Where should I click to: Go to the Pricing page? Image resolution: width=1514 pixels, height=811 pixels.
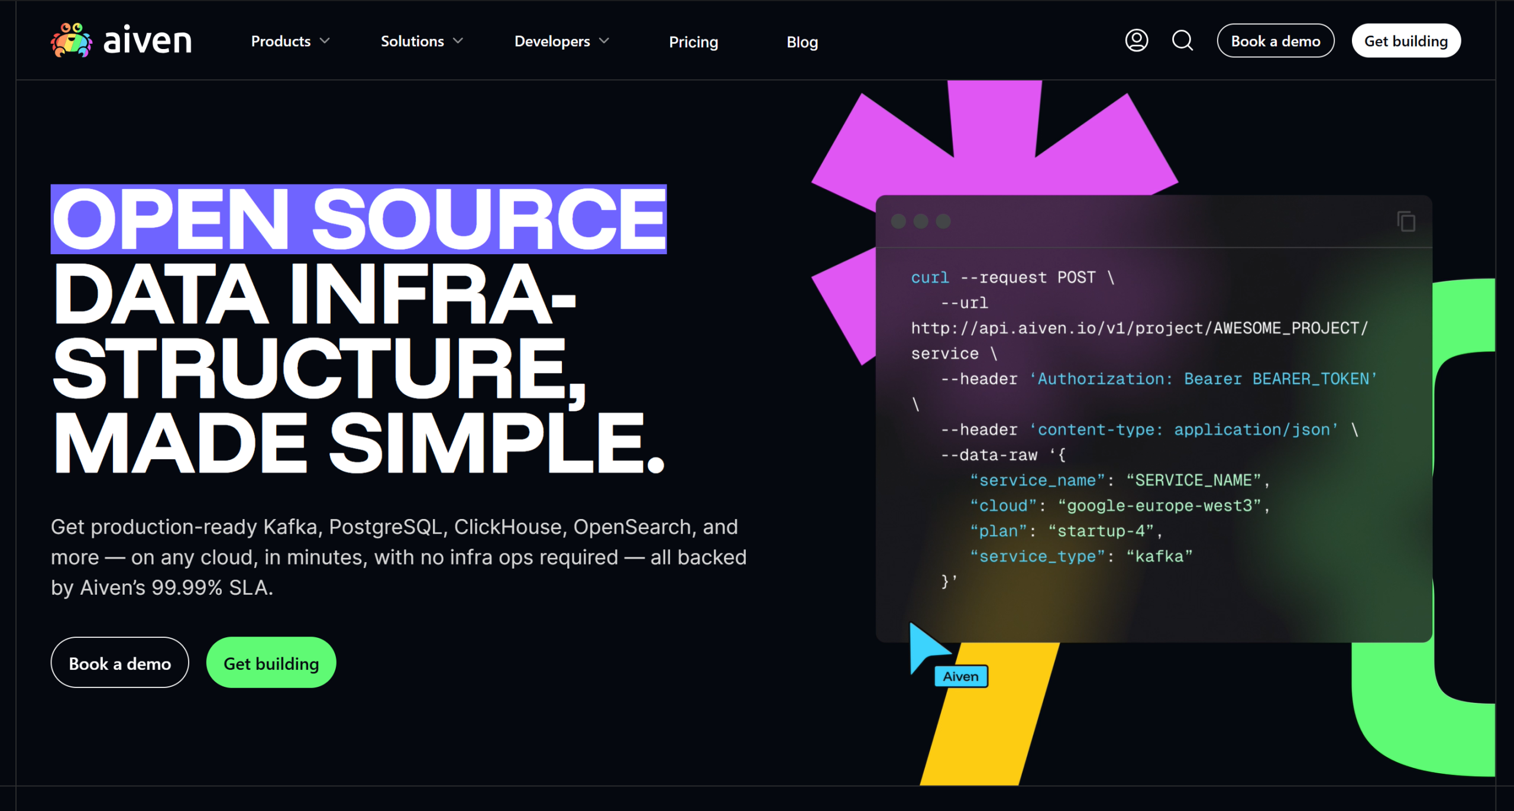693,41
